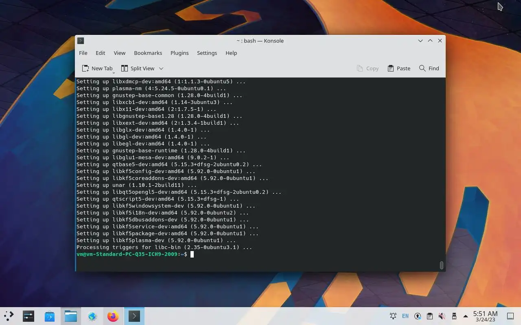Click the 'Processing triggers for libc-bin' line
Image resolution: width=521 pixels, height=325 pixels.
pos(164,247)
